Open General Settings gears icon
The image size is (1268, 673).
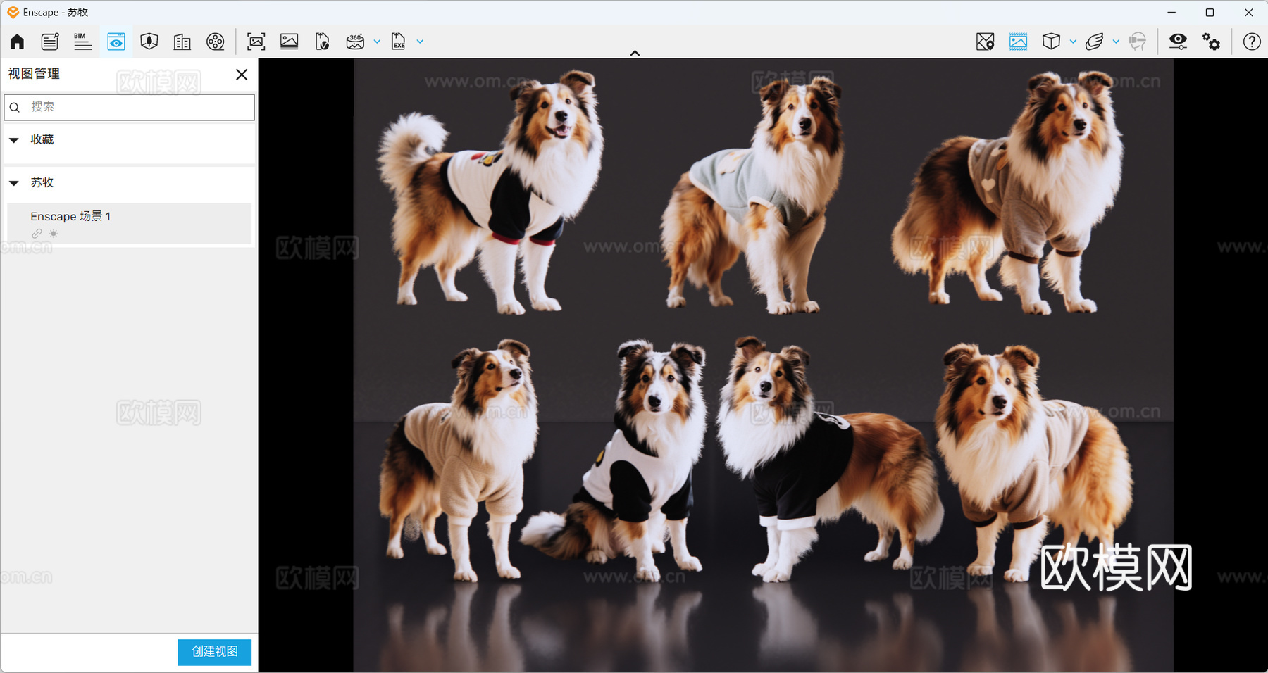point(1211,42)
